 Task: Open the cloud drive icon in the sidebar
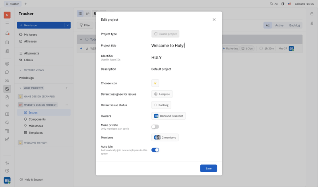[7, 123]
